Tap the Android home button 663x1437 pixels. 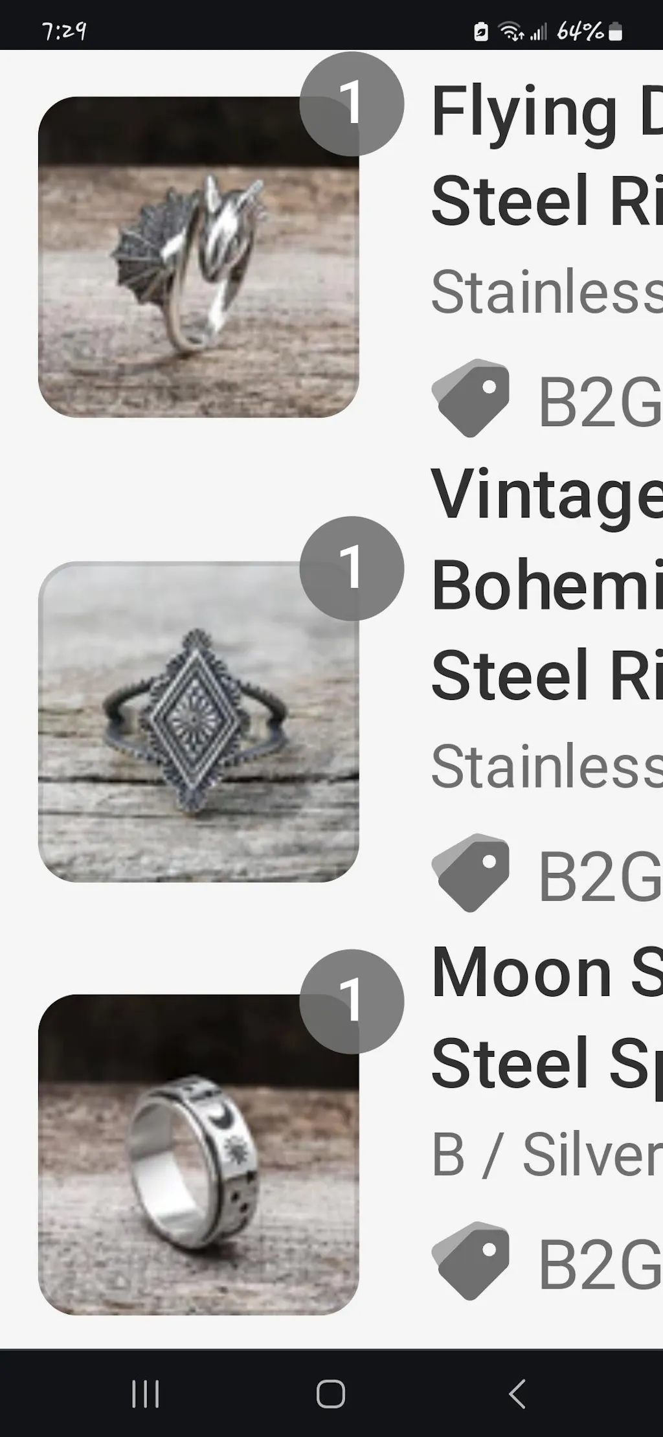pyautogui.click(x=331, y=1394)
